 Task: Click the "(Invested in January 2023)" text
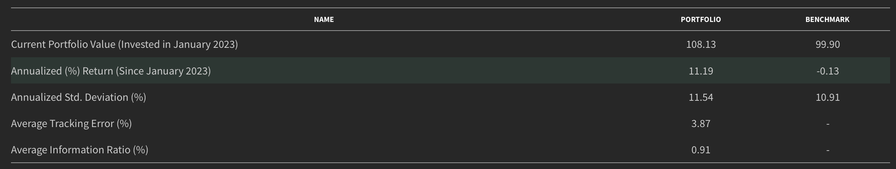[x=178, y=44]
